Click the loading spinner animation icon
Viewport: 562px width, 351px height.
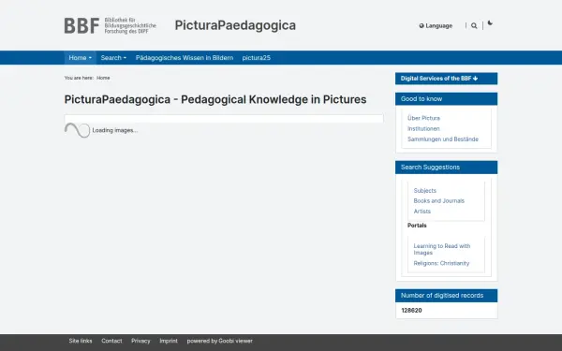pyautogui.click(x=77, y=130)
